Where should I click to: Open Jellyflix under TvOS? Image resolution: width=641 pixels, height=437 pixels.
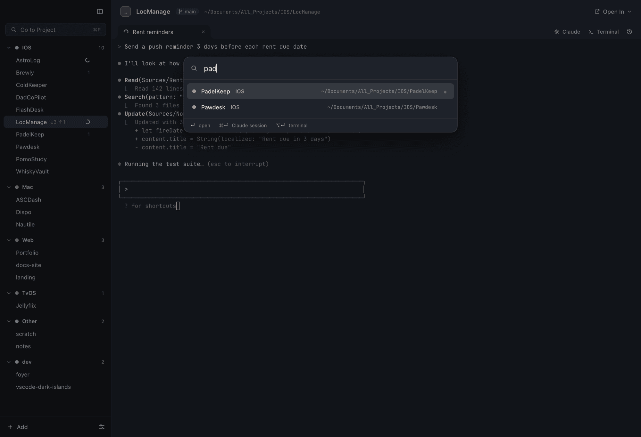[x=56, y=305]
